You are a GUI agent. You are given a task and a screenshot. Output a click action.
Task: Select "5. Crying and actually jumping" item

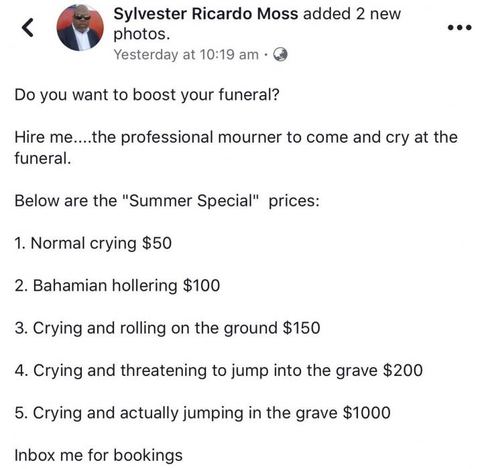click(176, 413)
